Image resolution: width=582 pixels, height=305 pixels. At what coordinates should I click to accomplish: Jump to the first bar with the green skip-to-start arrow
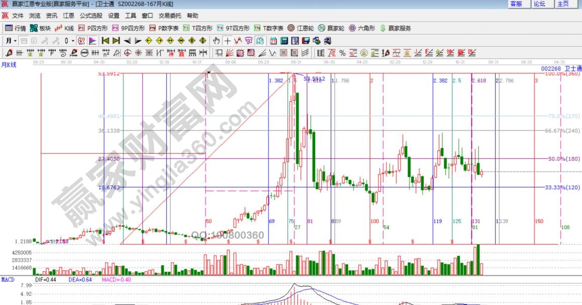click(105, 41)
